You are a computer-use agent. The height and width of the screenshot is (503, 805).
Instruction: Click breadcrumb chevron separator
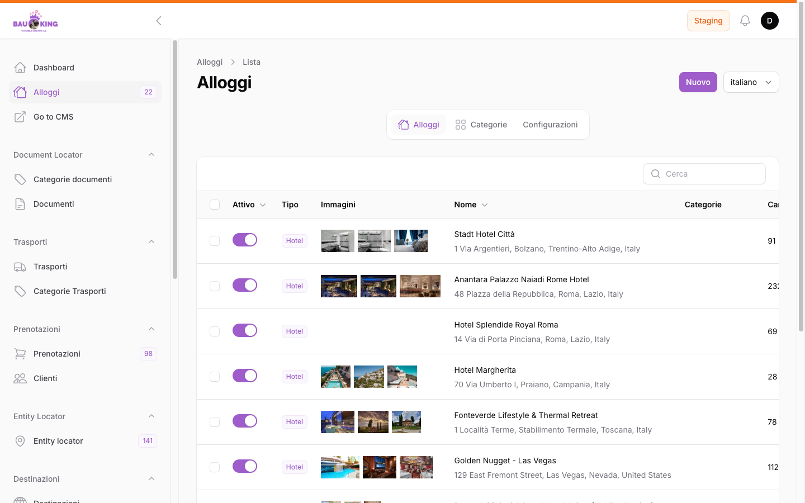coord(233,62)
